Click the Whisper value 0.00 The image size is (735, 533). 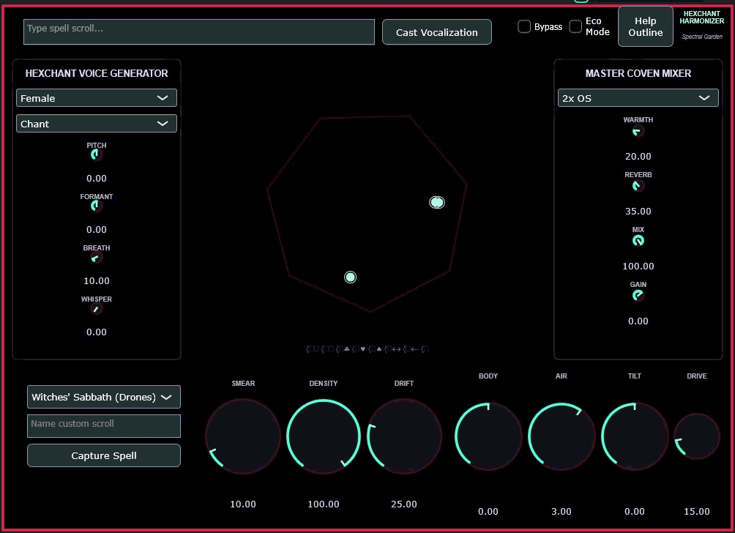(x=96, y=332)
